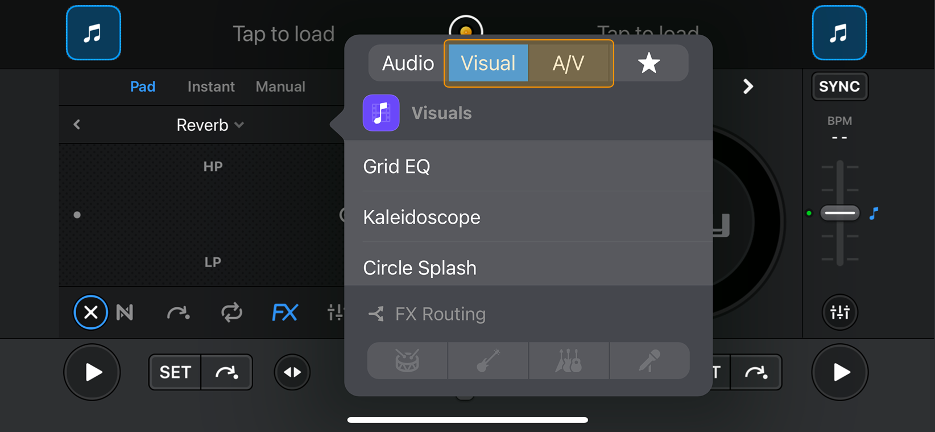Select the vocals stem in FX Routing
The width and height of the screenshot is (935, 432).
(x=650, y=360)
